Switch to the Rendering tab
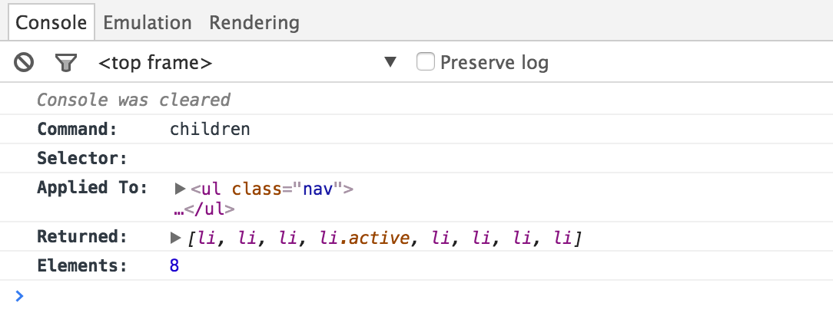Image resolution: width=833 pixels, height=316 pixels. coord(254,22)
